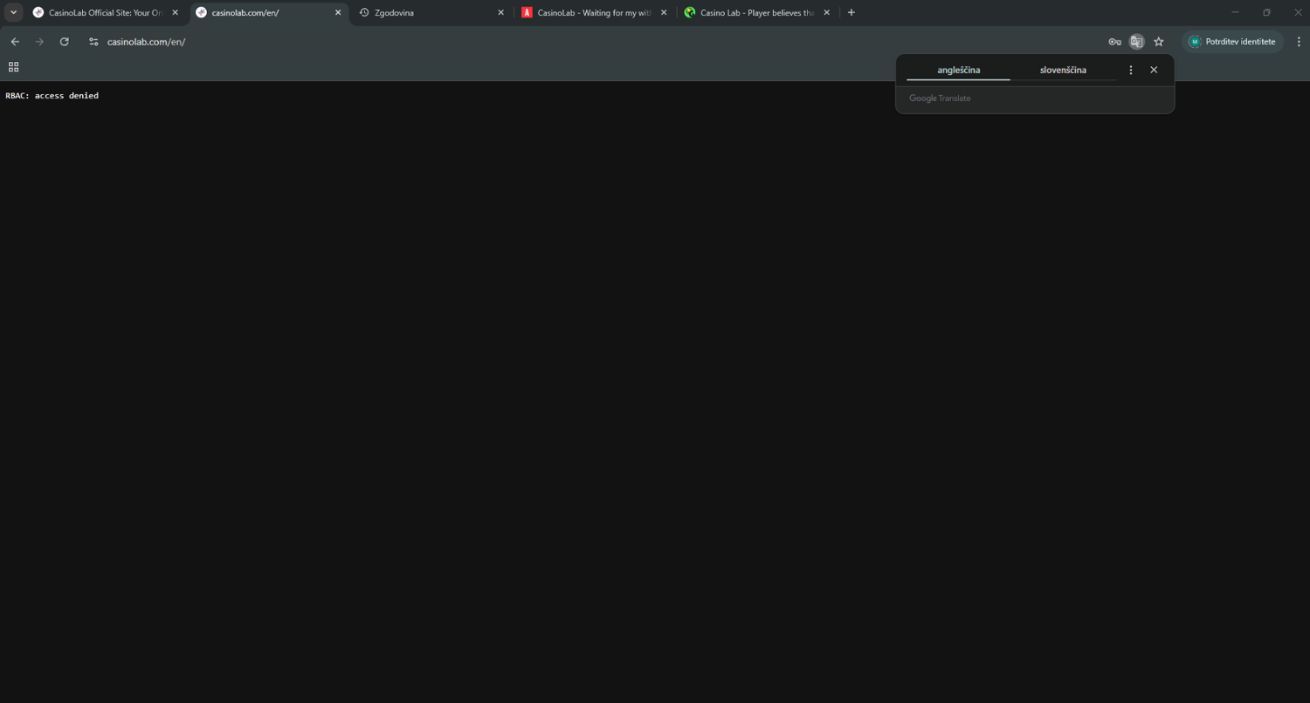Click the Potrditev identitete profile button

click(x=1232, y=42)
